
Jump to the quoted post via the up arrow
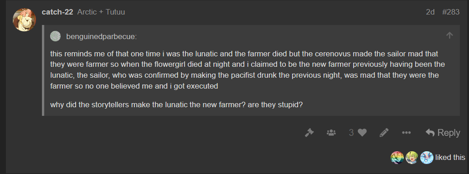click(449, 35)
